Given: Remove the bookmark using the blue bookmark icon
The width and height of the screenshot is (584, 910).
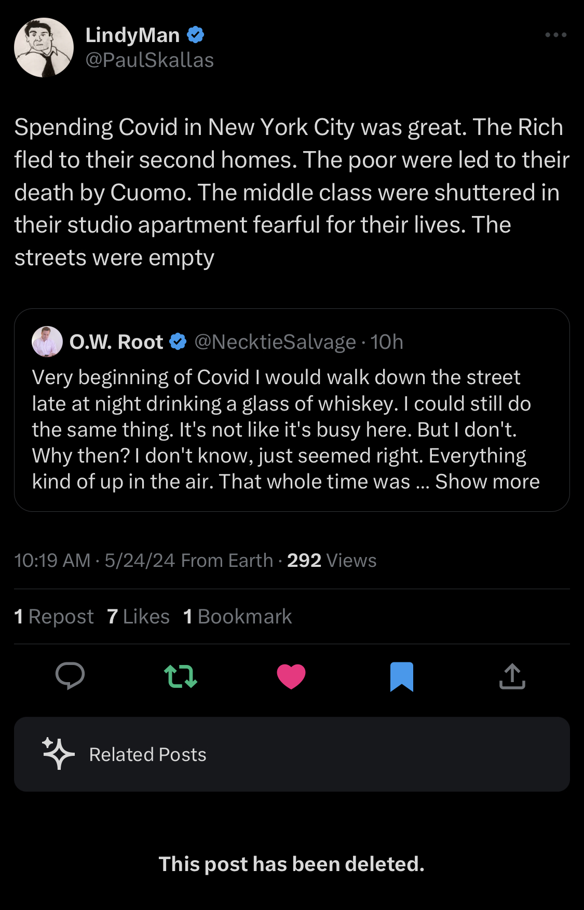Looking at the screenshot, I should [x=401, y=676].
